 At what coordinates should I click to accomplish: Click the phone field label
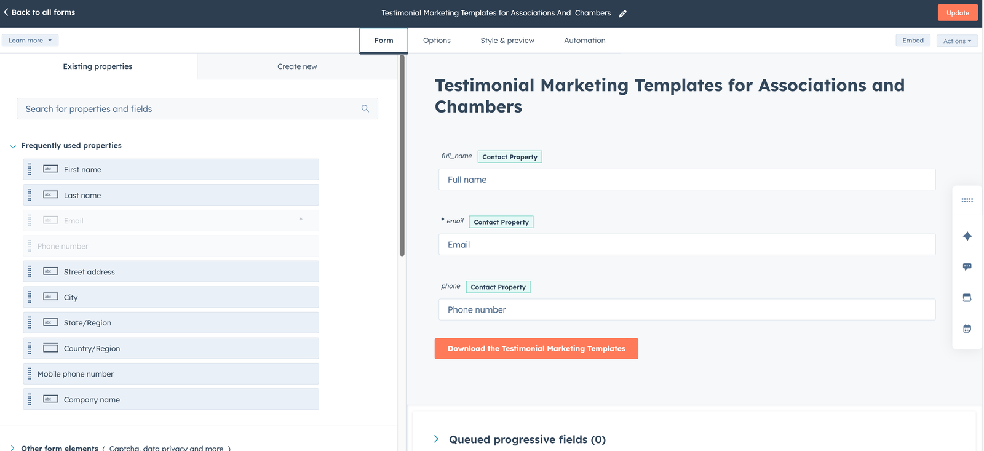pos(451,286)
